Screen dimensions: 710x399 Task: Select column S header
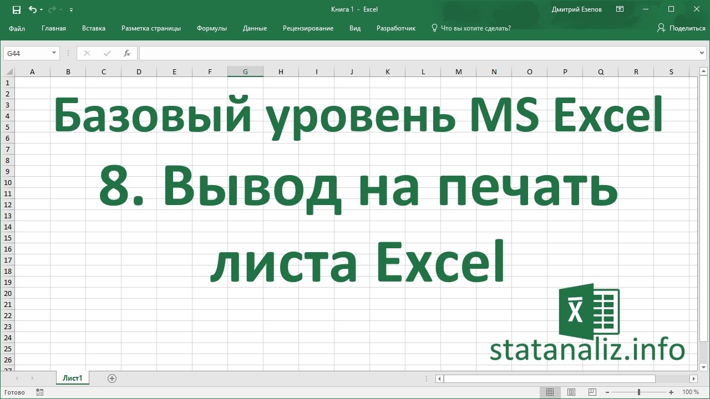coord(671,71)
